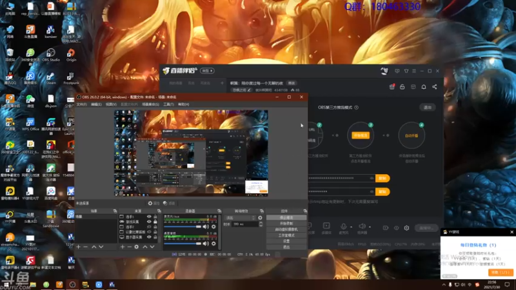The width and height of the screenshot is (516, 290).
Task: Remove the scene using the Scenes minus icon
Action: pos(86,247)
